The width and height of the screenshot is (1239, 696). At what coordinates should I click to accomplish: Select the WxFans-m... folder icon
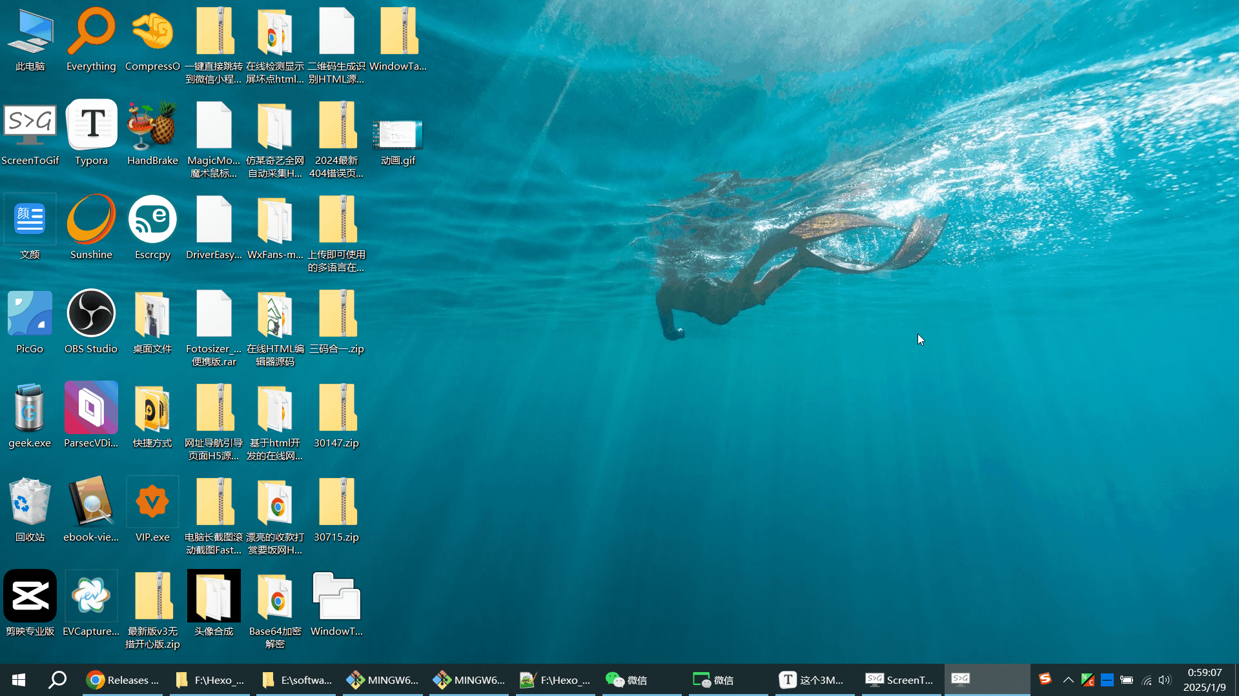pyautogui.click(x=275, y=228)
